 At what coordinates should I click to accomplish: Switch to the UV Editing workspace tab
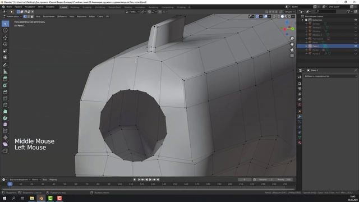[x=100, y=7]
